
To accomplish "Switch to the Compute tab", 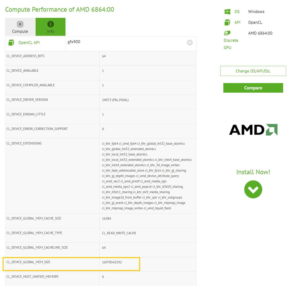I will click(20, 27).
